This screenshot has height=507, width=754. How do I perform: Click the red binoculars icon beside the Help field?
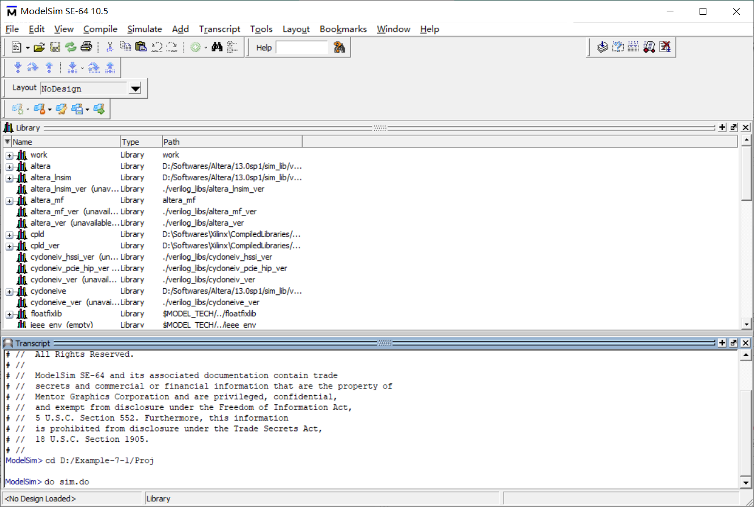pos(339,47)
